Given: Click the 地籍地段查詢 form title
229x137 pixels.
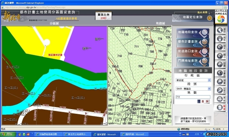Looking at the screenshot, I should [x=193, y=71].
